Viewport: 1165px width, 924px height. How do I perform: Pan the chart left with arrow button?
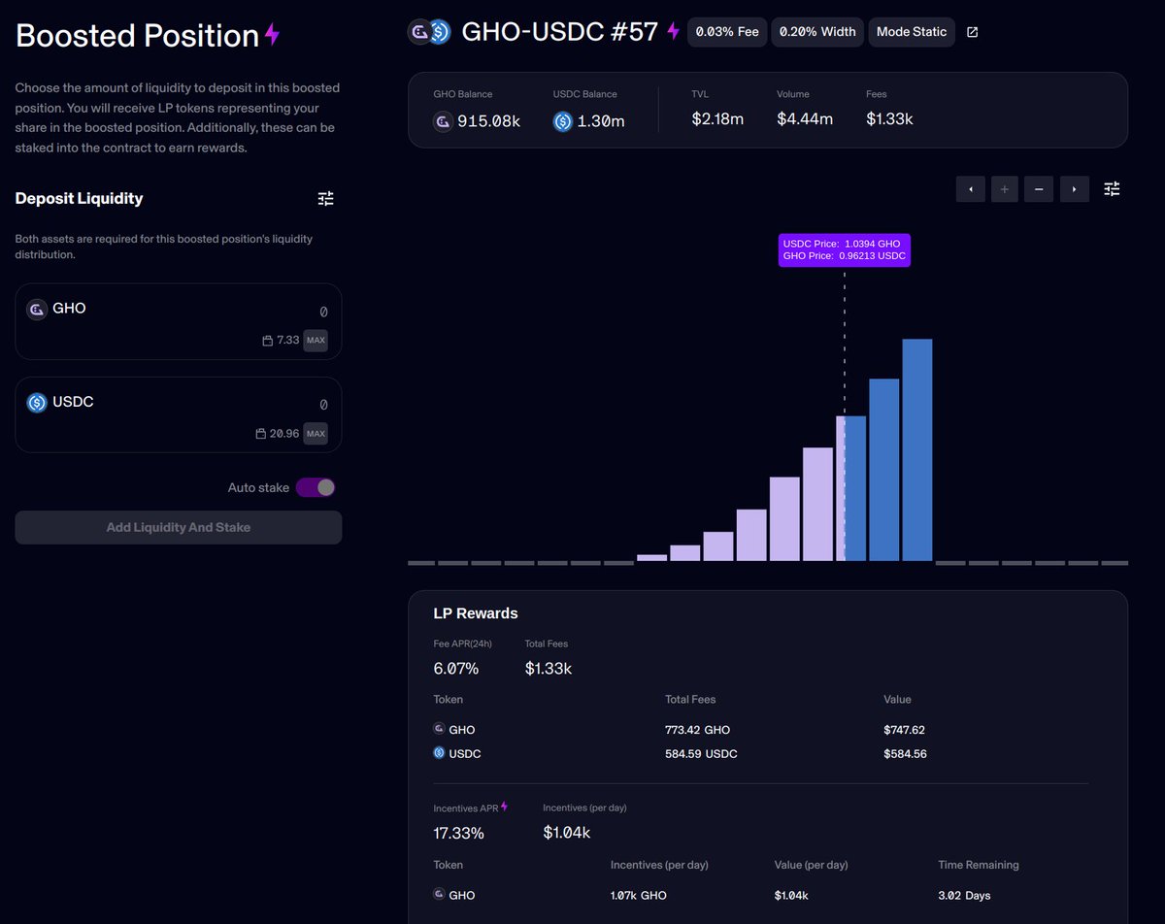point(970,188)
